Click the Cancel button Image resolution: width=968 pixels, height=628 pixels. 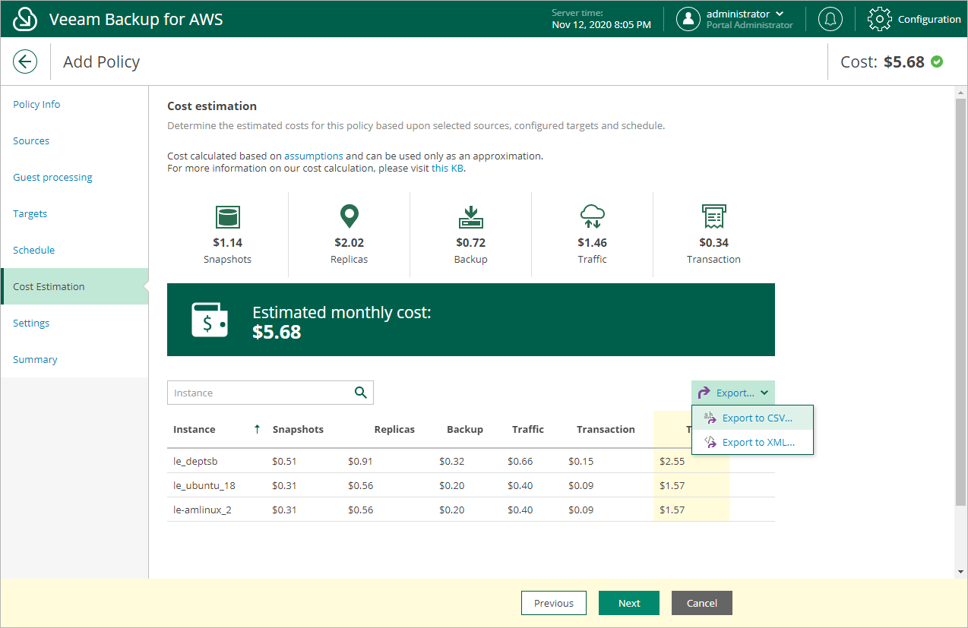tap(701, 603)
